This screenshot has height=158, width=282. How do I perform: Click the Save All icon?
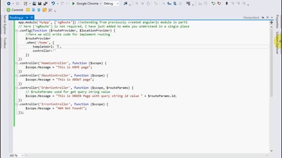pos(45,4)
